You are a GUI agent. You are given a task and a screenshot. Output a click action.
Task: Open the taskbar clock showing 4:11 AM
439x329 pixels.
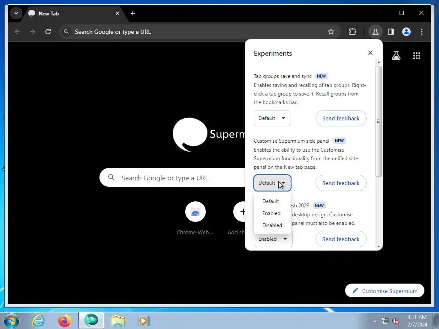tap(417, 320)
